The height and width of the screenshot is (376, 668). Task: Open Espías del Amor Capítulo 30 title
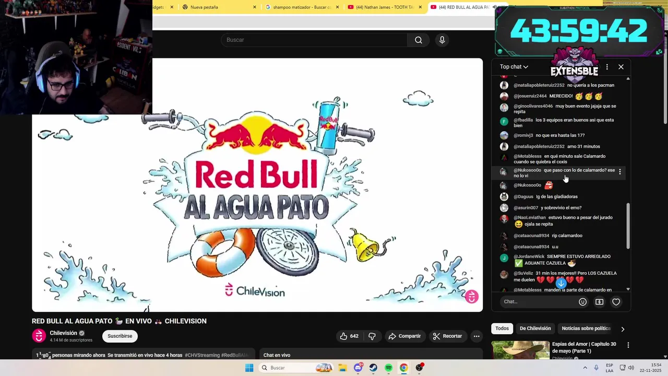pyautogui.click(x=584, y=347)
